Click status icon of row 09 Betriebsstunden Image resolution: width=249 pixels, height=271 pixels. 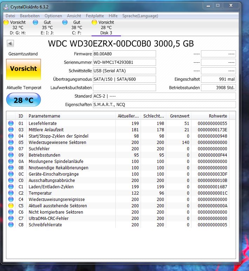coord(11,155)
